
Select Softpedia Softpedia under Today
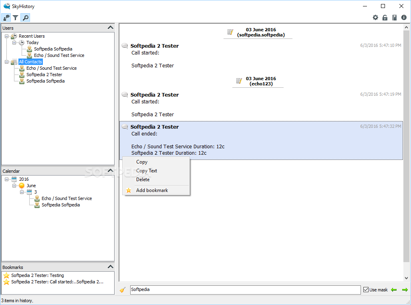[53, 49]
